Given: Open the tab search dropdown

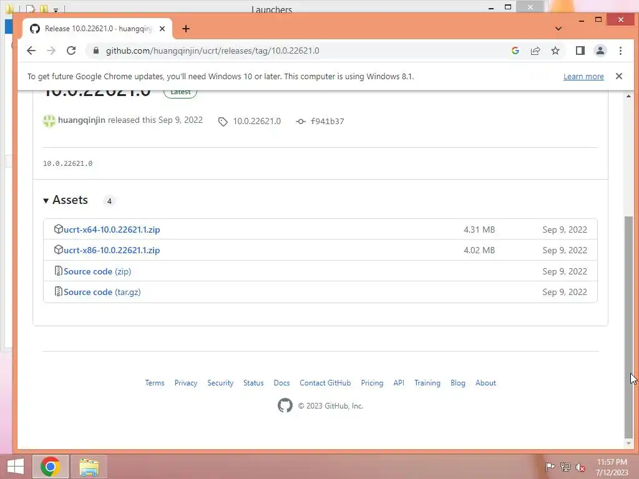Looking at the screenshot, I should click(x=559, y=29).
